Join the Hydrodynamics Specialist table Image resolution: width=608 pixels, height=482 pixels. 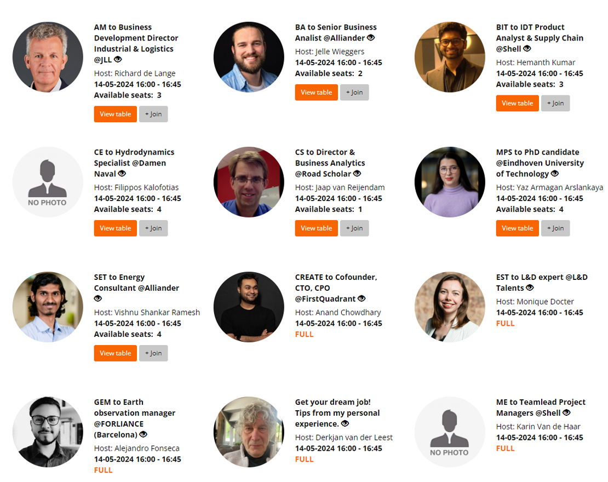tap(153, 228)
